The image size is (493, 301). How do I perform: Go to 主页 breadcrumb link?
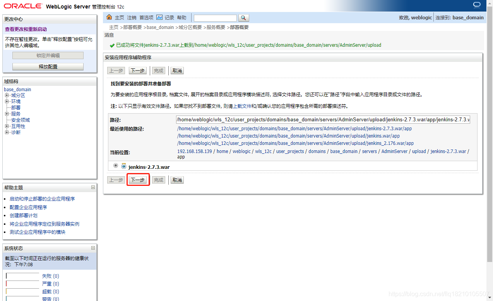point(114,27)
